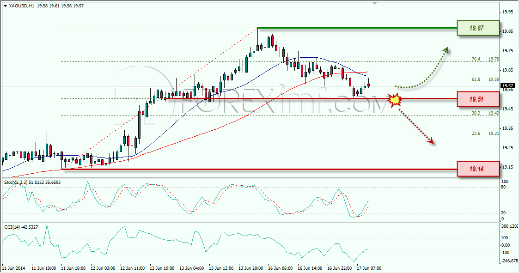This screenshot has height=273, width=519.
Task: Click the CCI scale value -246.678
Action: coord(510,261)
